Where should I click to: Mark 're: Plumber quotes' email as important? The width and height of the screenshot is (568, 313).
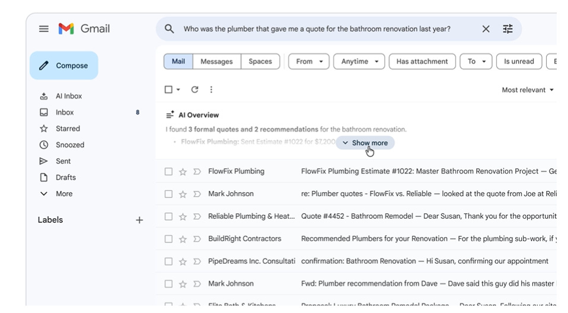point(197,194)
